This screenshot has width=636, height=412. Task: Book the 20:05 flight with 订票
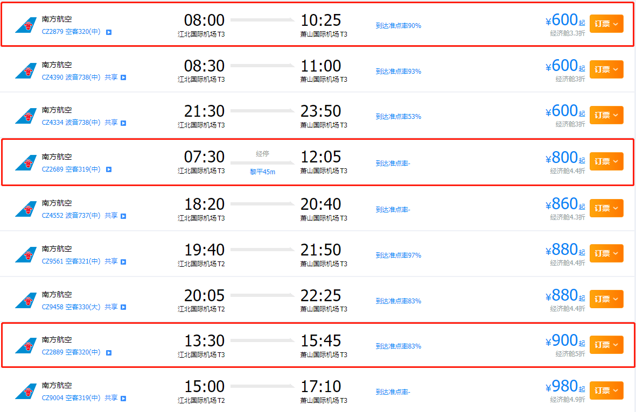click(606, 299)
